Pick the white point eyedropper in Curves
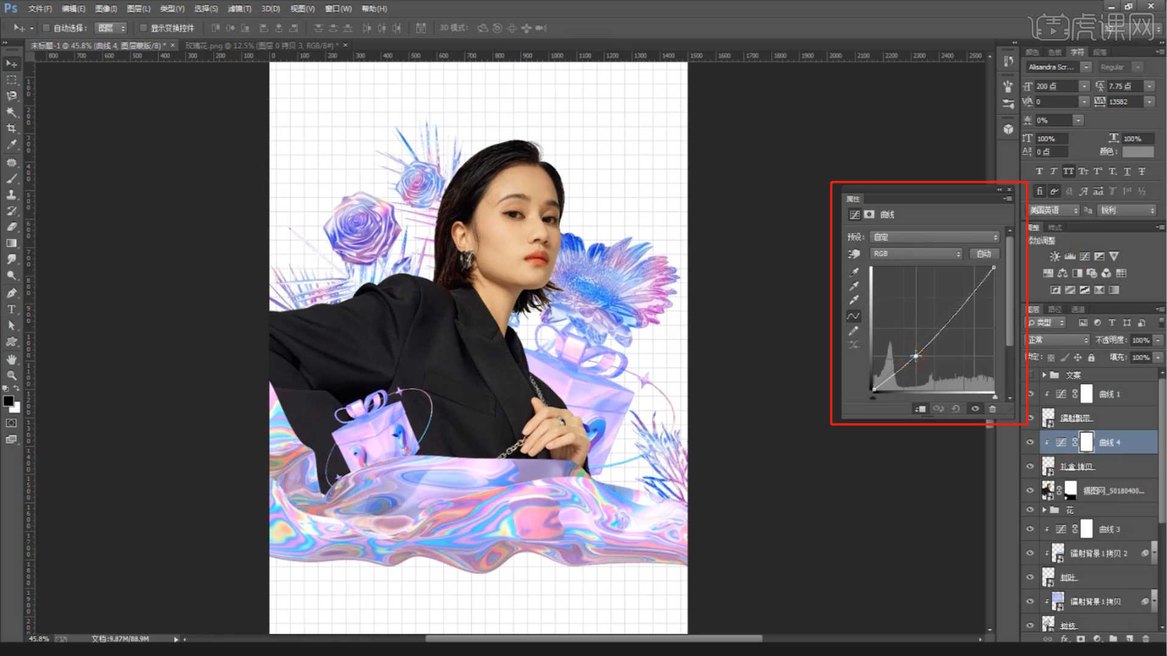 pyautogui.click(x=854, y=300)
